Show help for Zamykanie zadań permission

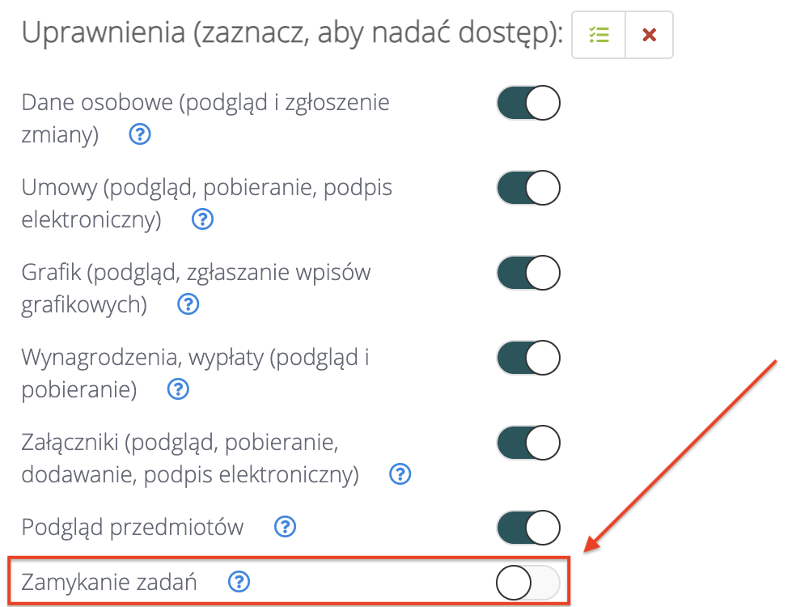239,581
